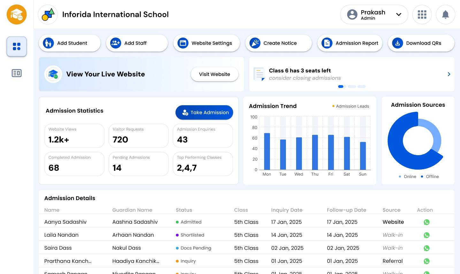Click WhatsApp icon for Laila Nandan
The image size is (460, 274).
(426, 235)
